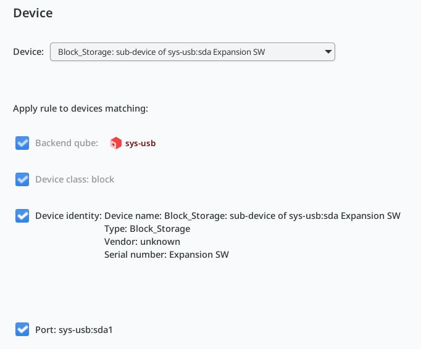This screenshot has height=349, width=421.
Task: Click the "Device:" label beside the dropdown
Action: click(28, 52)
